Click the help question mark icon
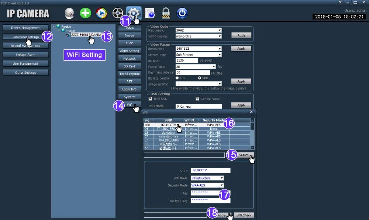369x220 pixels. 340,2
